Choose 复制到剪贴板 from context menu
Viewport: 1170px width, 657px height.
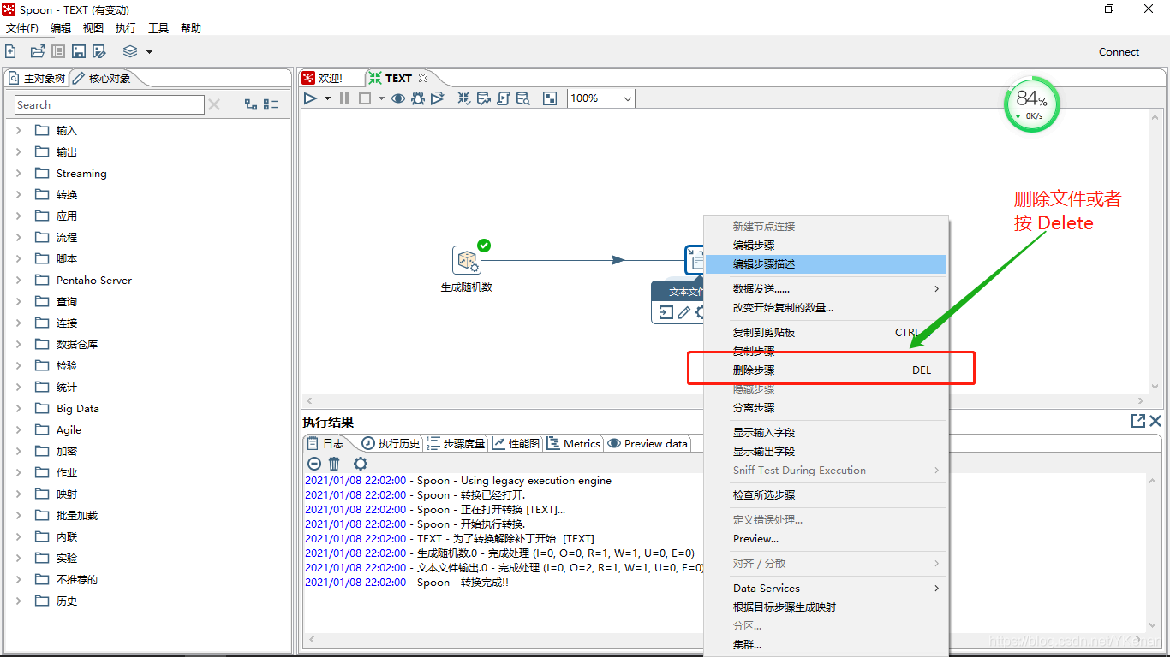[826, 333]
